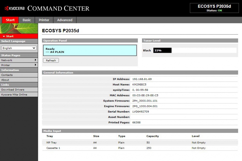The width and height of the screenshot is (242, 161).
Task: Click the black toner level bar
Action: (x=162, y=50)
